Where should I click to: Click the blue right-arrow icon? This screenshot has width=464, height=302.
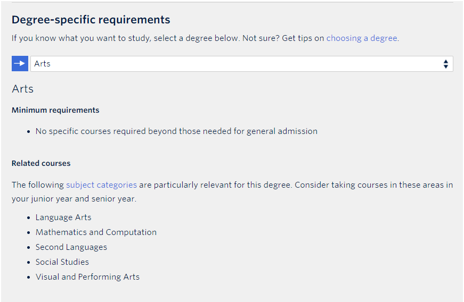coord(20,63)
